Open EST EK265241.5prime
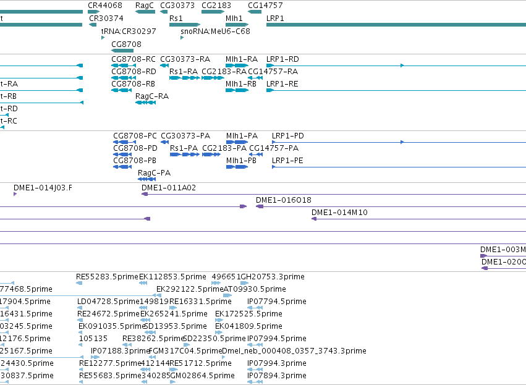526x385 pixels. coord(174,314)
